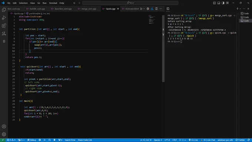This screenshot has height=142, width=252.
Task: Click Search Error in status bar
Action: point(70,140)
